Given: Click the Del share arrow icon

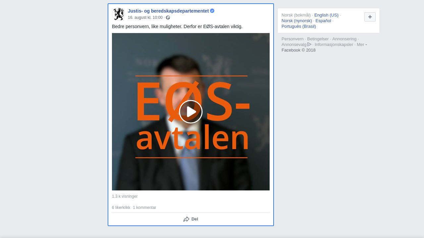Looking at the screenshot, I should pyautogui.click(x=186, y=219).
